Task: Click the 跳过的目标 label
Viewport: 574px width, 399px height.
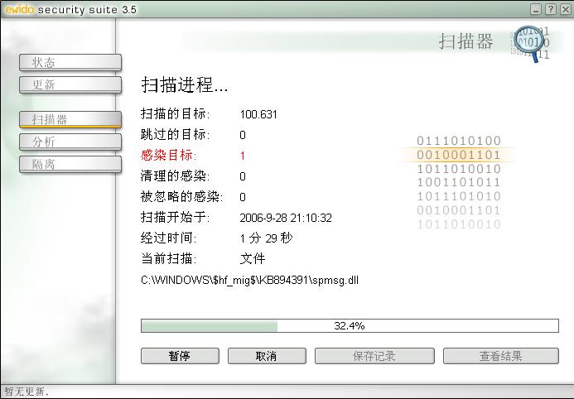Action: tap(175, 135)
